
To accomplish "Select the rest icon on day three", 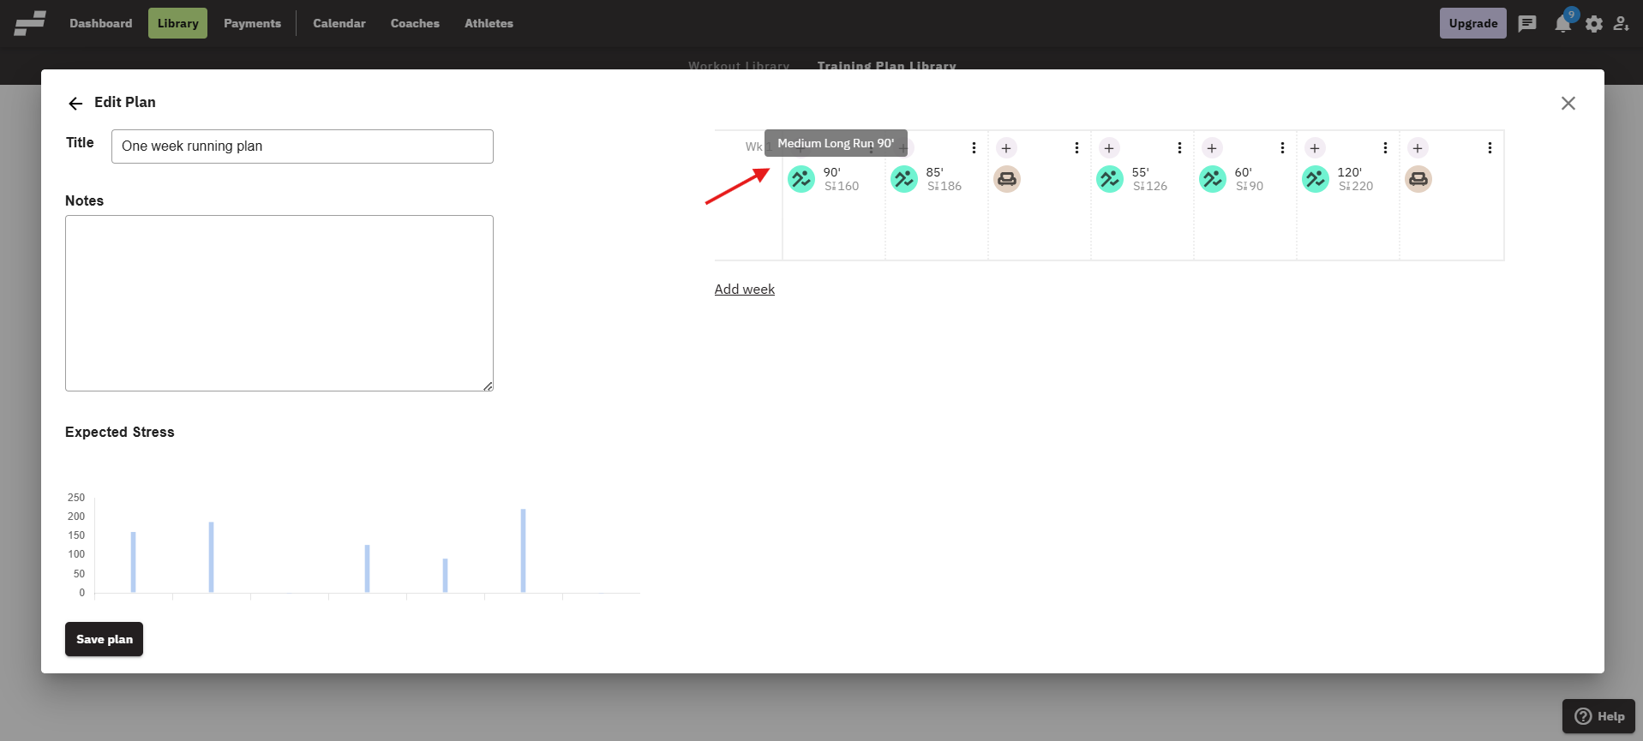I will (x=1007, y=179).
